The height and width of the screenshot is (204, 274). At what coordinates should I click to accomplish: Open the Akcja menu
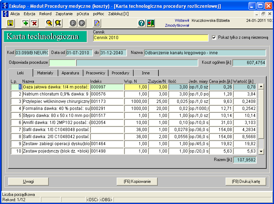click(15, 14)
